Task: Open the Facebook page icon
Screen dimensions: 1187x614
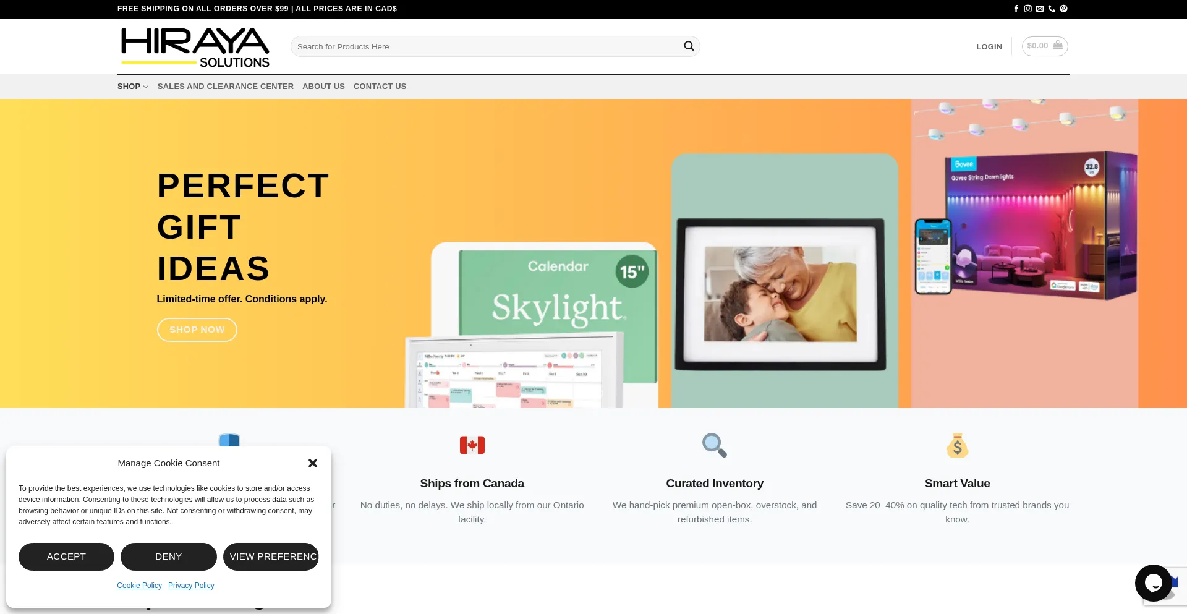Action: (1016, 9)
